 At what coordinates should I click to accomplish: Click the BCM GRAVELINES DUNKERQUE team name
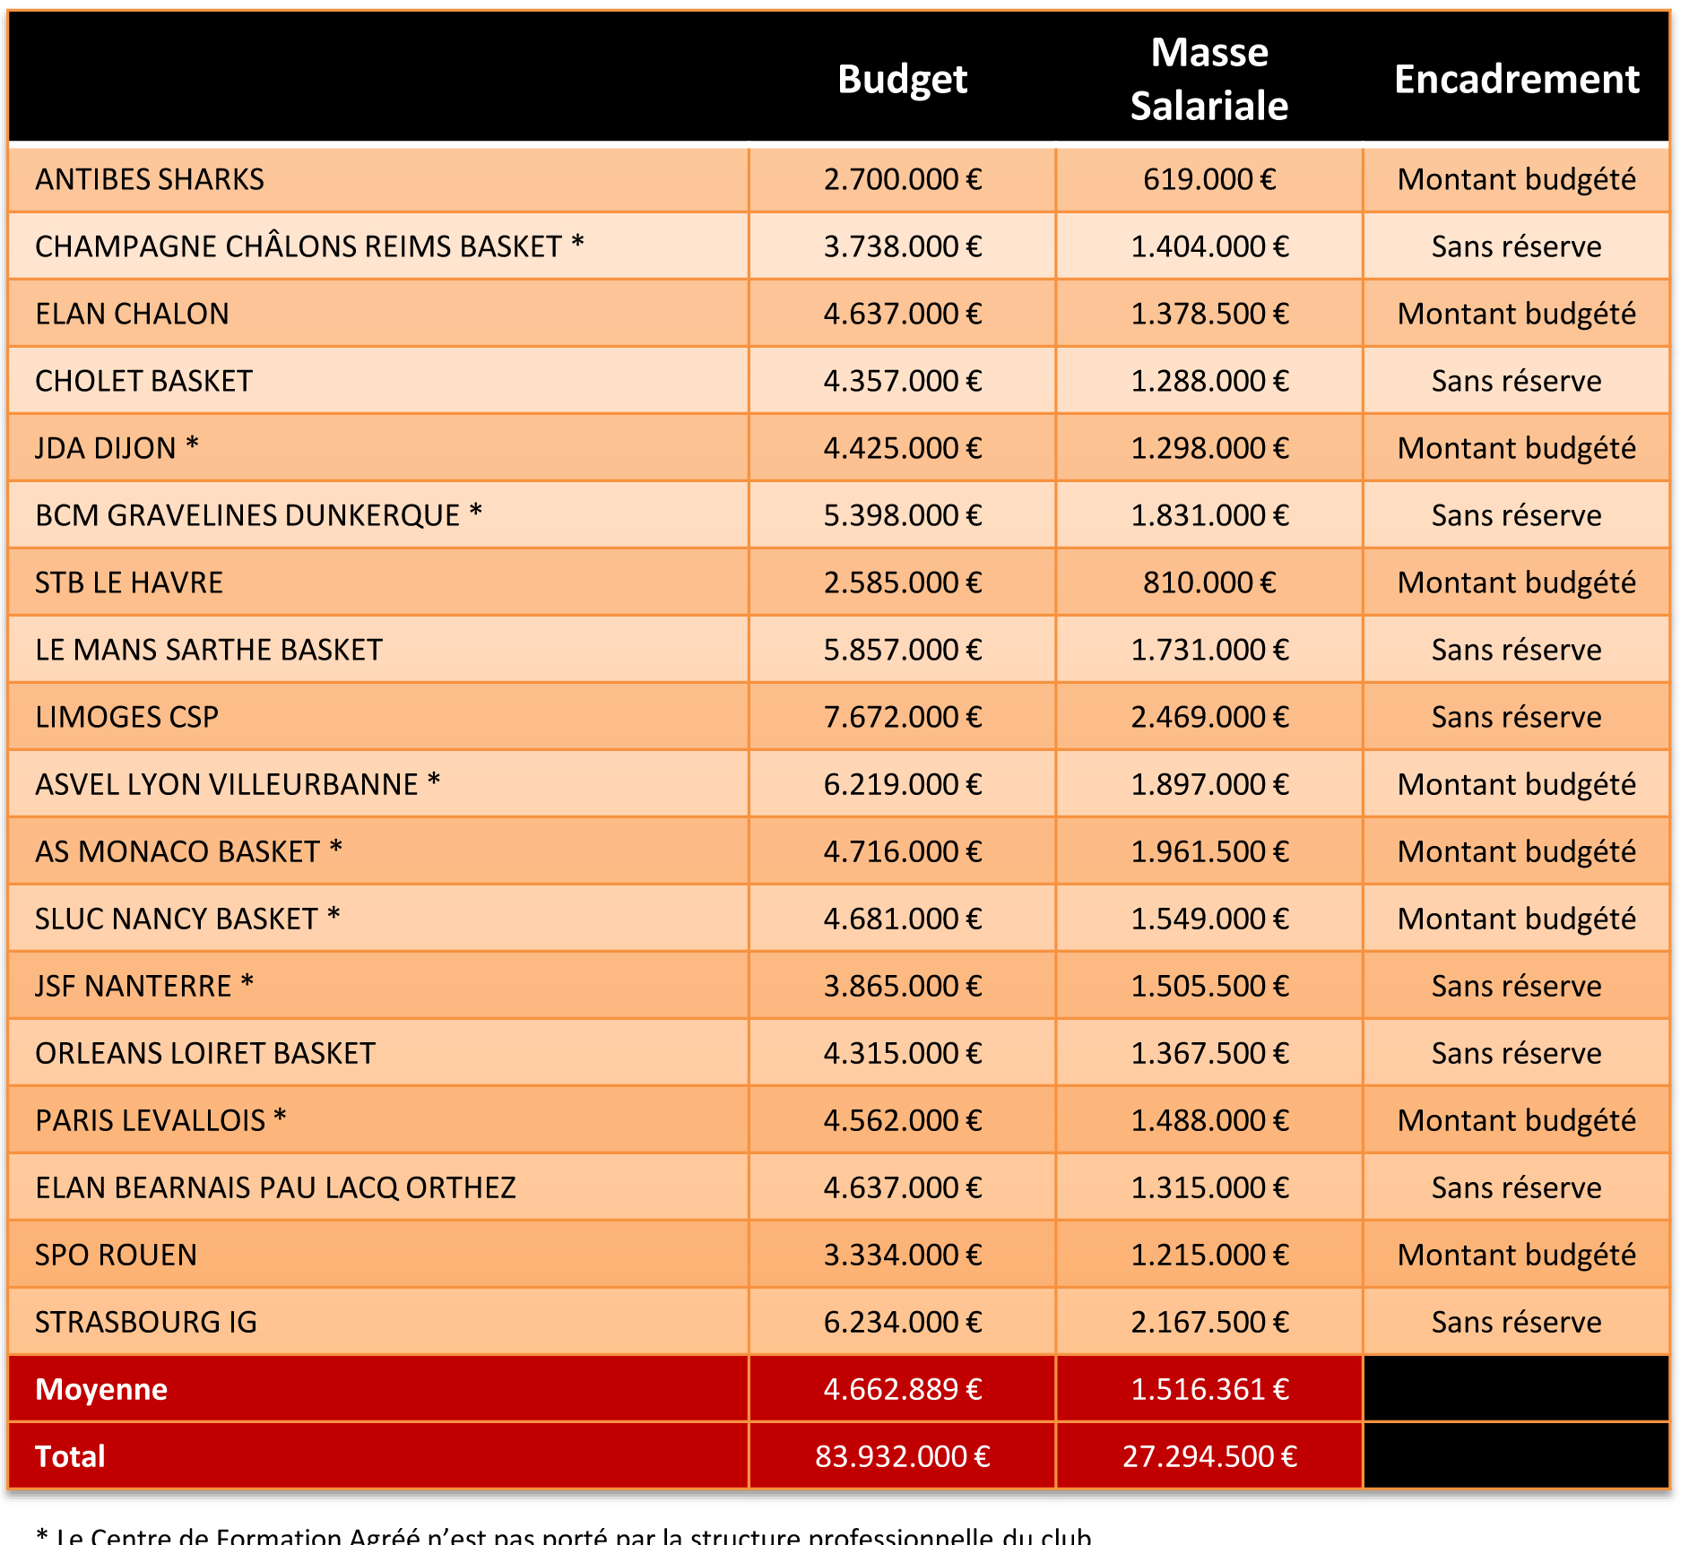258,515
